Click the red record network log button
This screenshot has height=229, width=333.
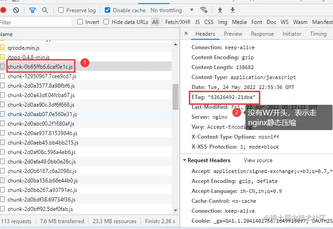tap(3, 10)
